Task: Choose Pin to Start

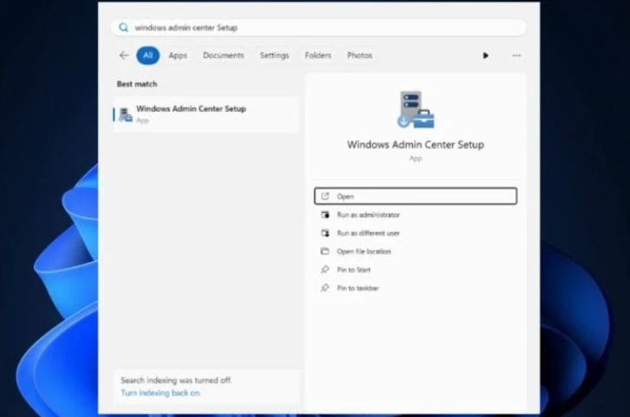Action: point(416,270)
